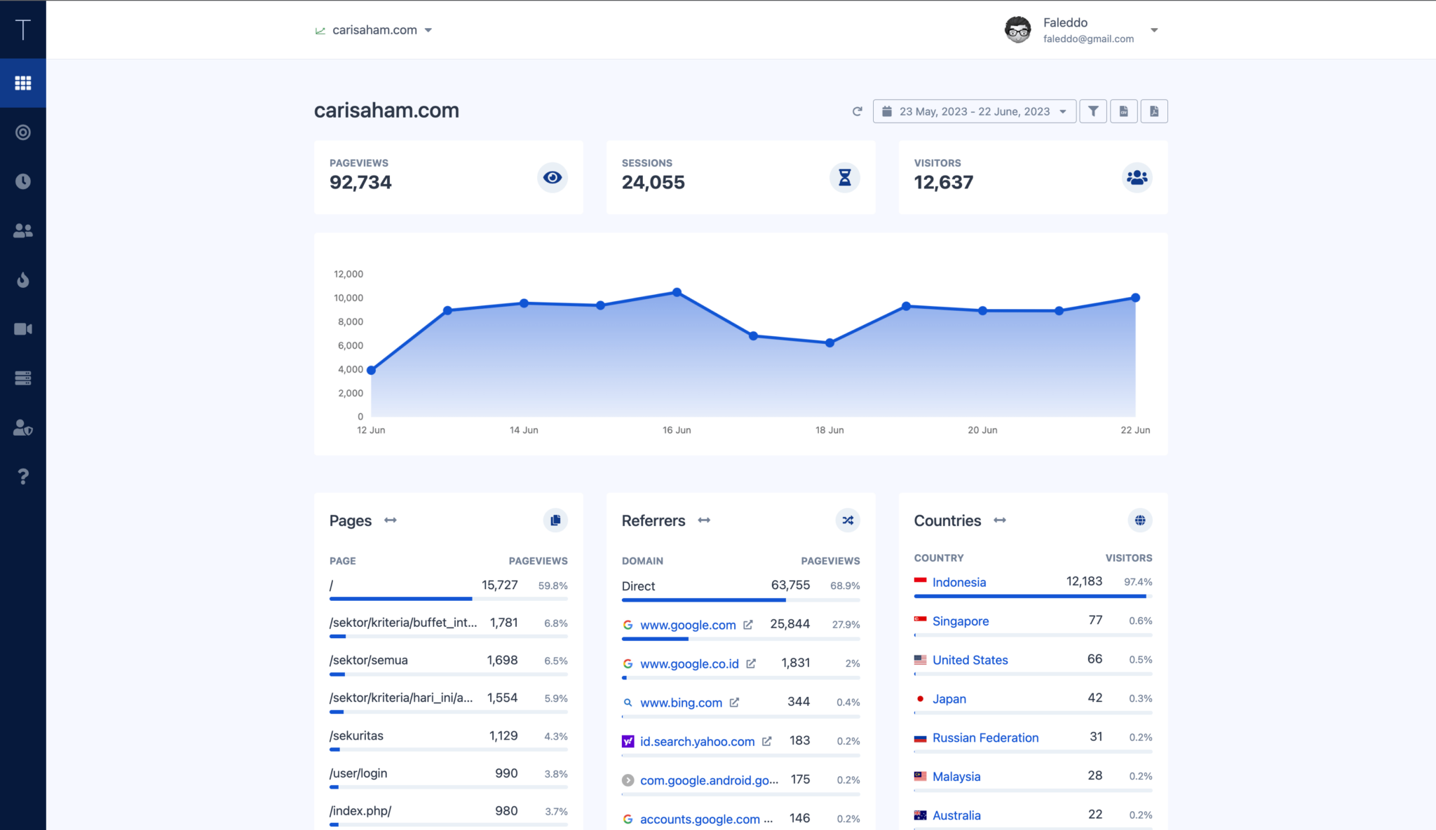Go to dashboard grid sidebar item

coord(23,83)
